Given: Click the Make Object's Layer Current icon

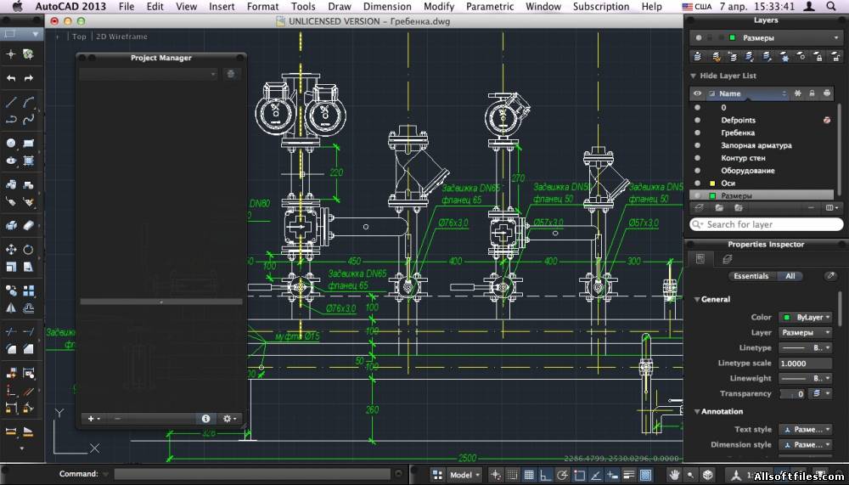Looking at the screenshot, I should pyautogui.click(x=699, y=56).
